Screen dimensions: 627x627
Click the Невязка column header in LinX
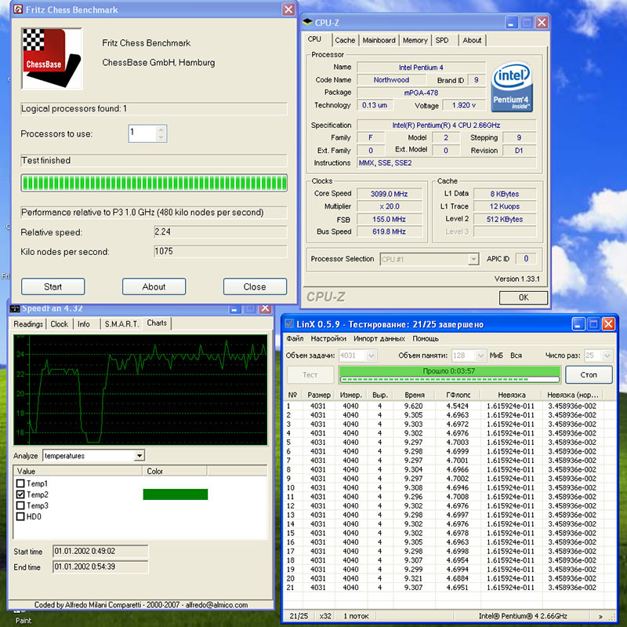(512, 395)
